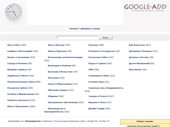Open Домены и Хостинг category

(x=139, y=57)
